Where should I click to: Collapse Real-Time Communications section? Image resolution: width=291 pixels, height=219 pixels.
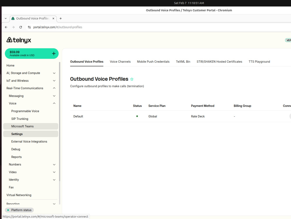pyautogui.click(x=31, y=88)
